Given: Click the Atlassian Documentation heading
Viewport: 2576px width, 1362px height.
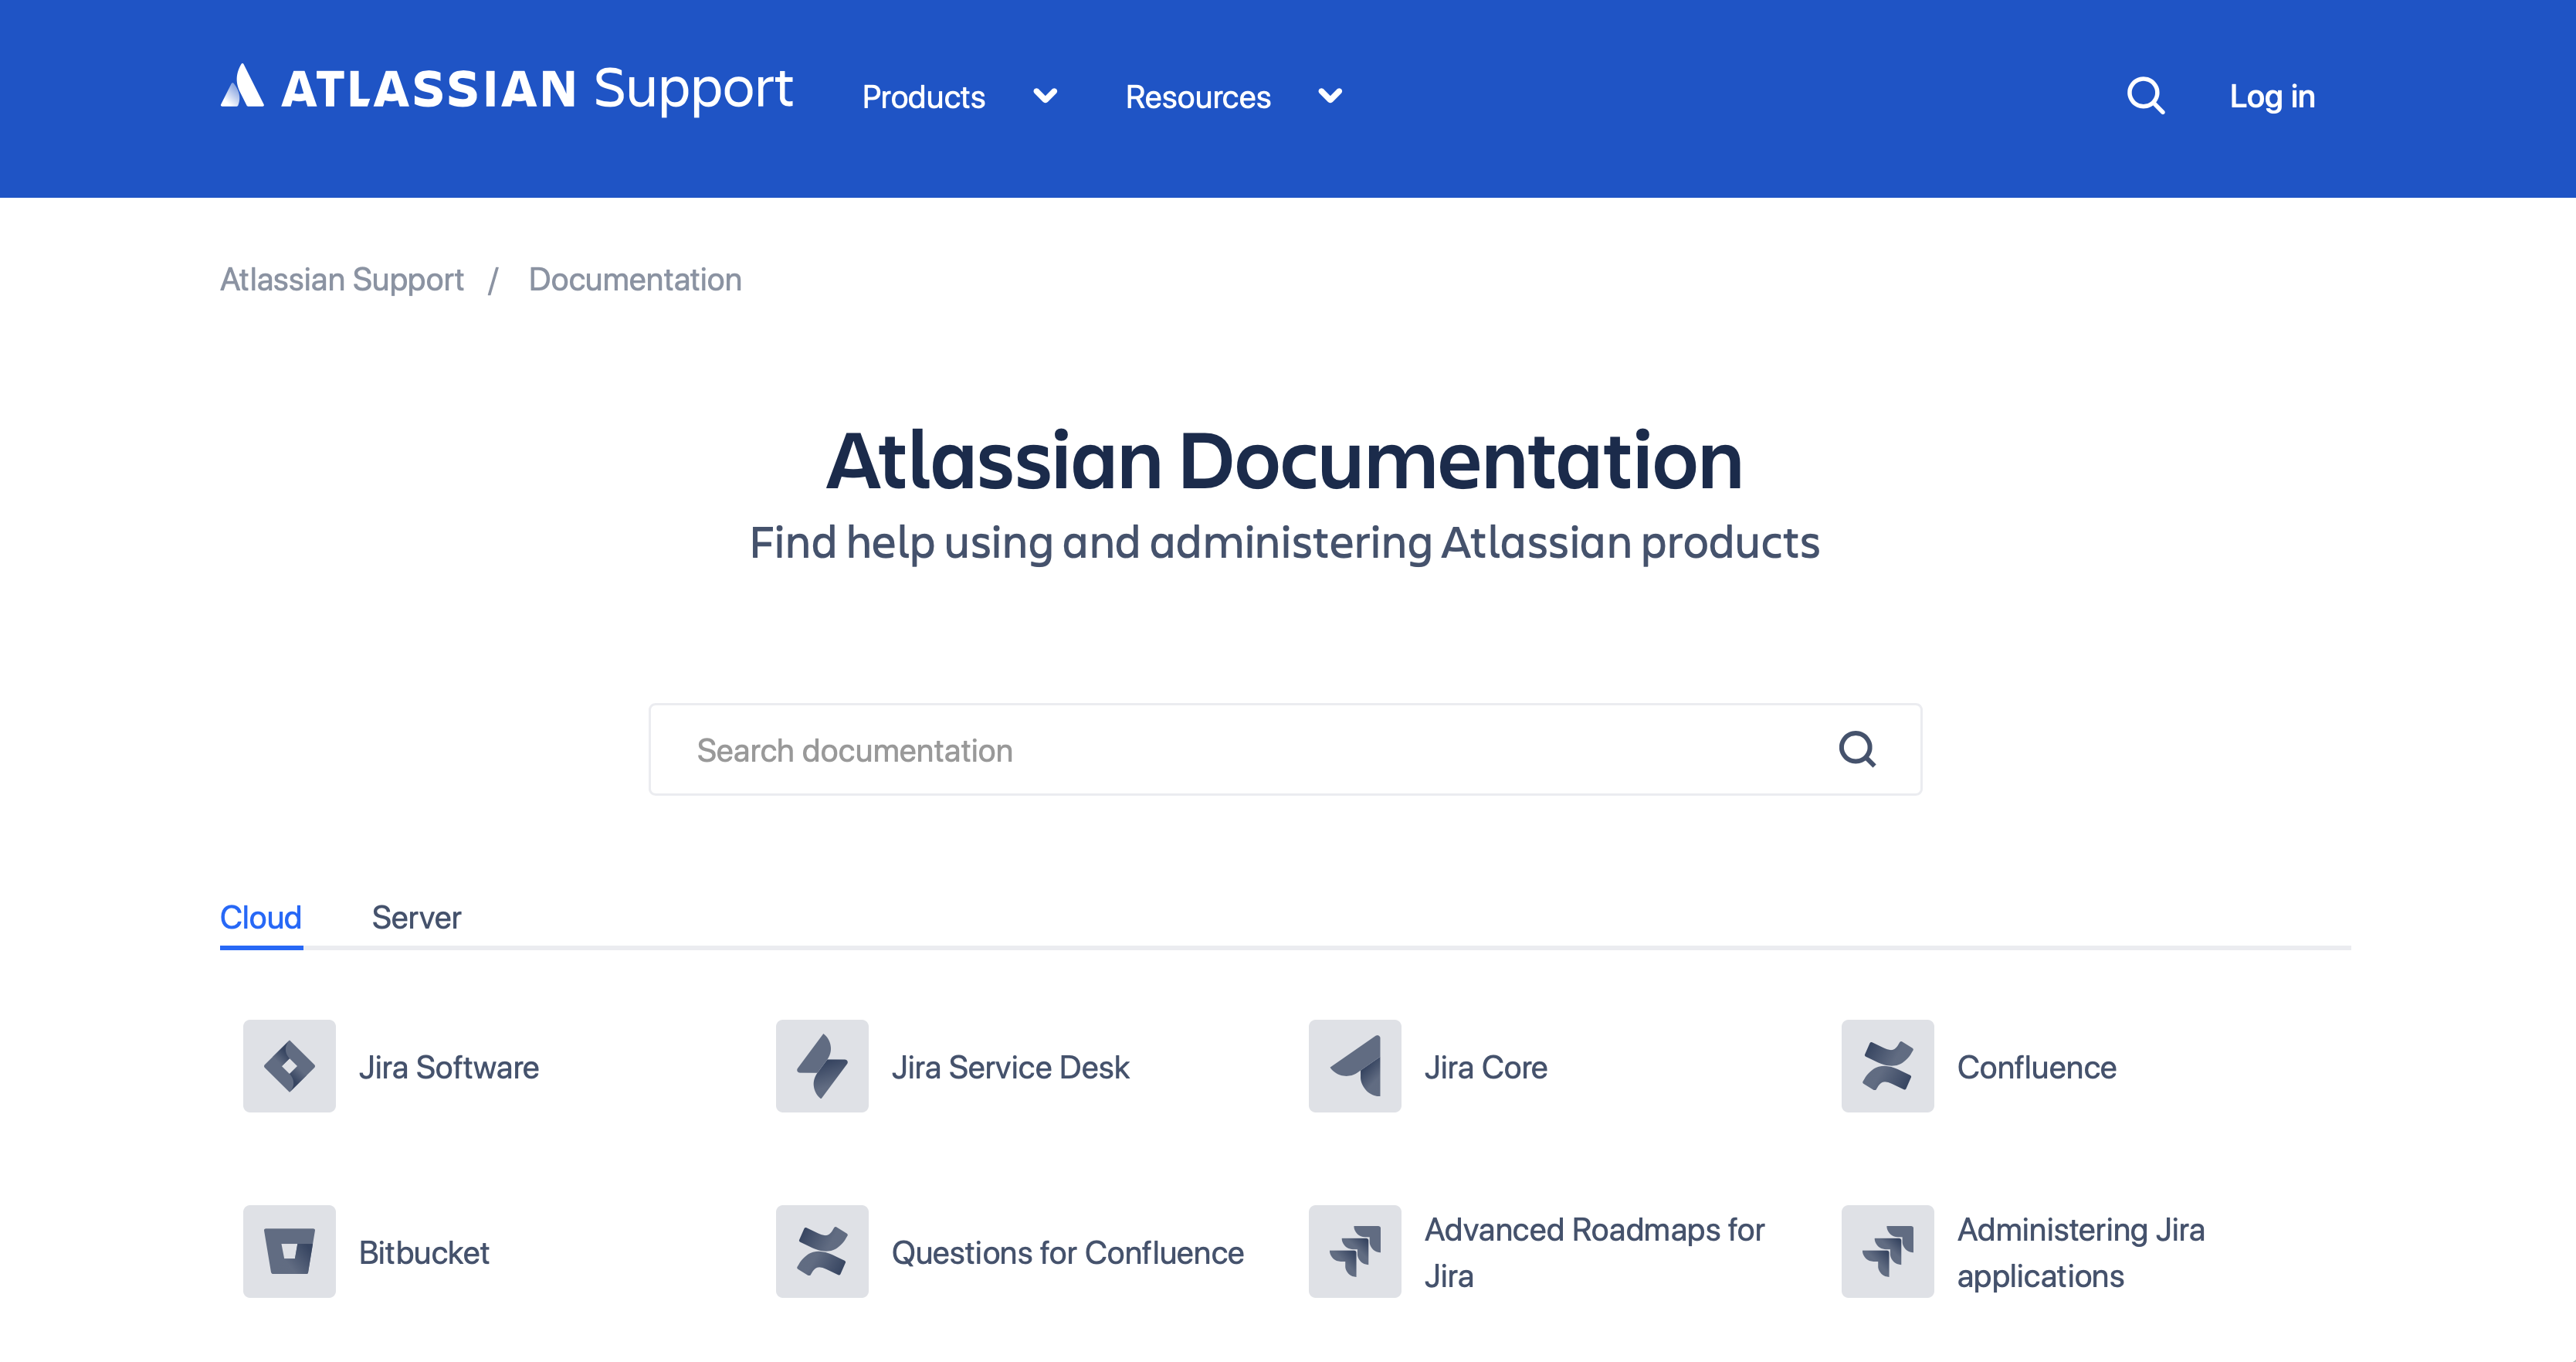Looking at the screenshot, I should (x=1285, y=460).
